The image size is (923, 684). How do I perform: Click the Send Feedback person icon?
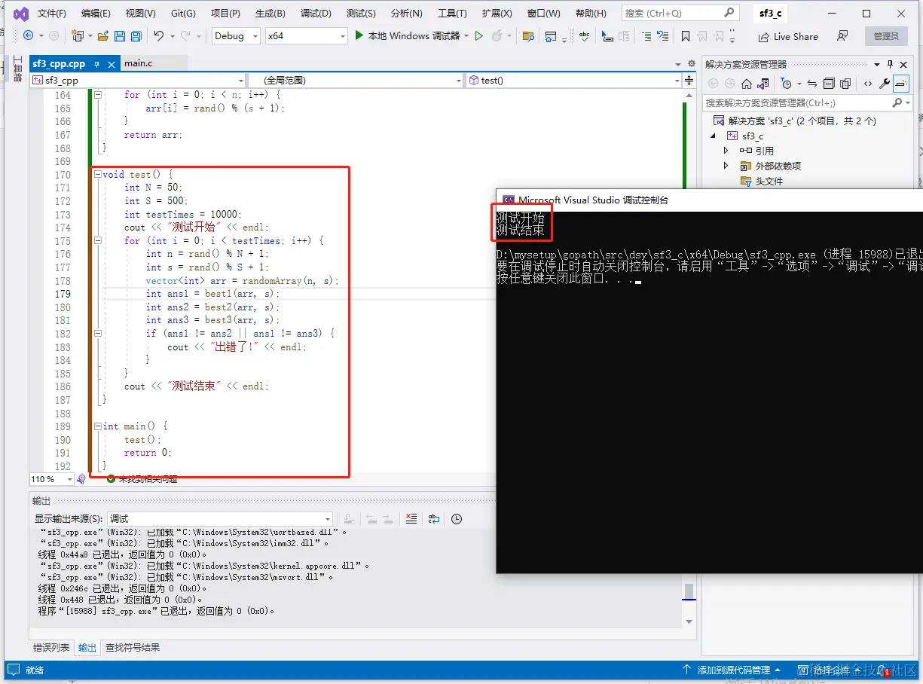tap(842, 35)
